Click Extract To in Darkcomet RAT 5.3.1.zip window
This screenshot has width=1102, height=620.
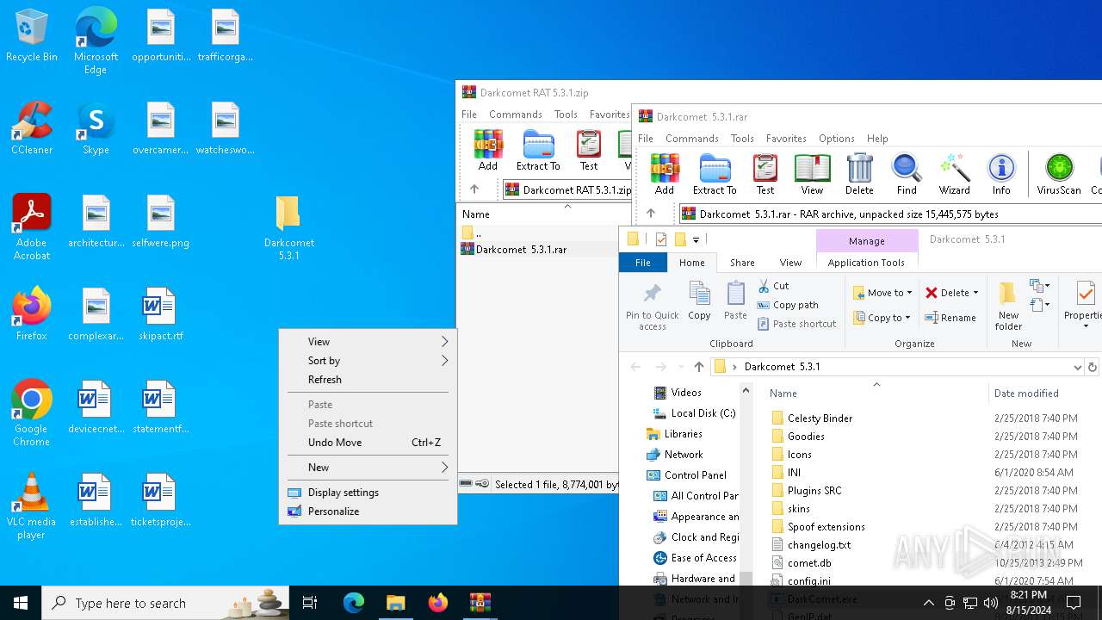[538, 151]
